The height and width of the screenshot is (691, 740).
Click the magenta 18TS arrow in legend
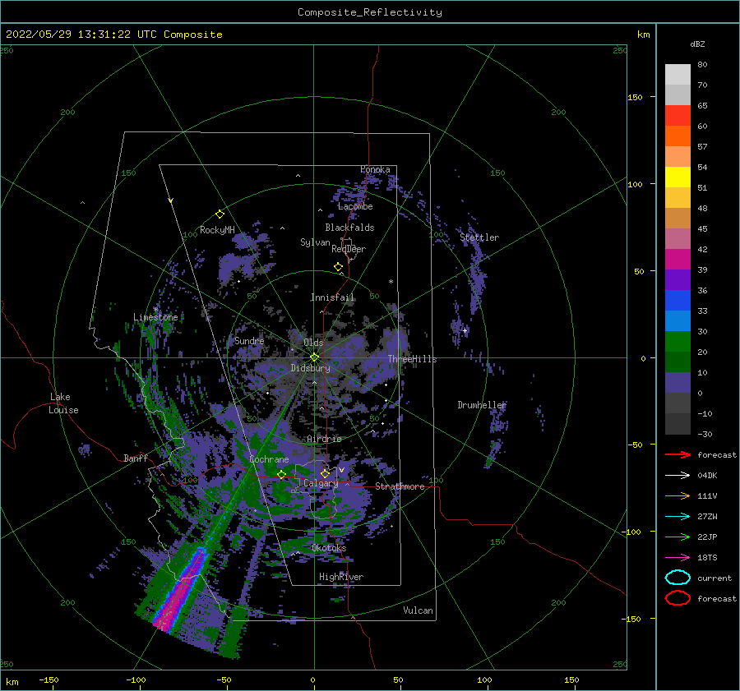point(678,558)
